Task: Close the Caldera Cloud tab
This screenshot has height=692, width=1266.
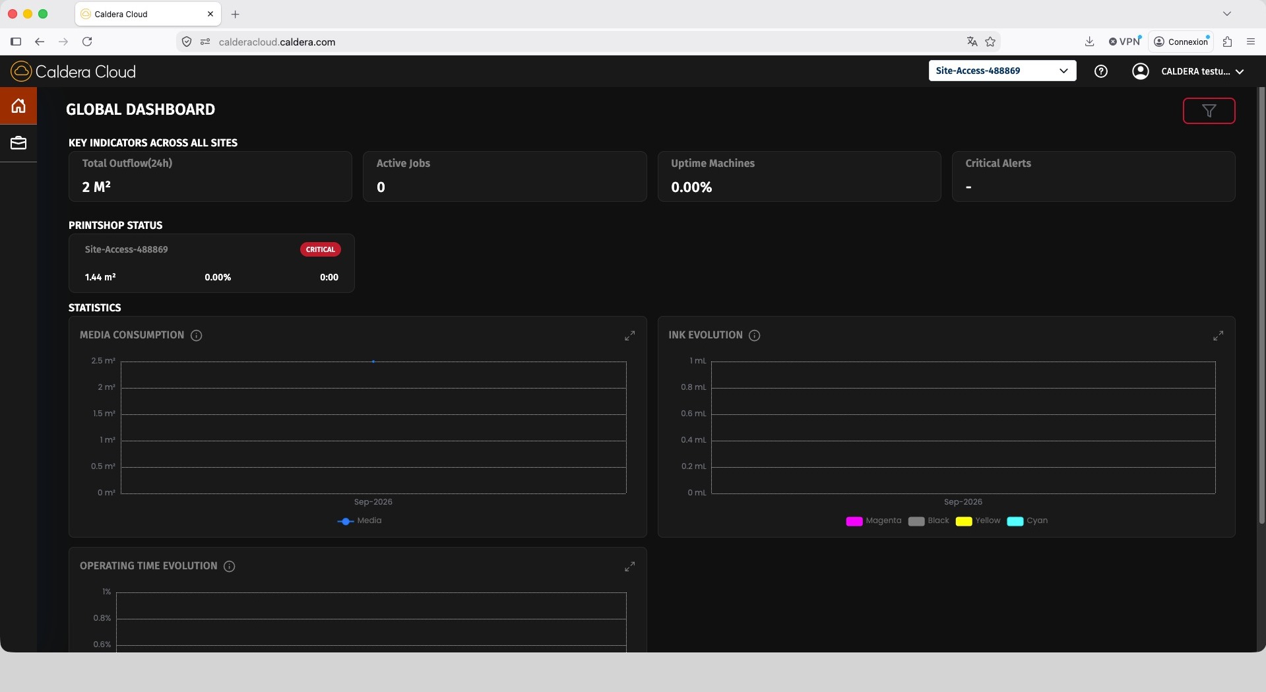Action: click(210, 14)
